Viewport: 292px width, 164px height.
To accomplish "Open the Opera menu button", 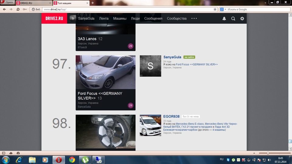I will [x=7, y=2].
